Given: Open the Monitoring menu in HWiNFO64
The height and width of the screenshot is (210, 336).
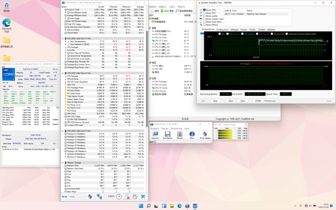Looking at the screenshot, I should [176, 128].
